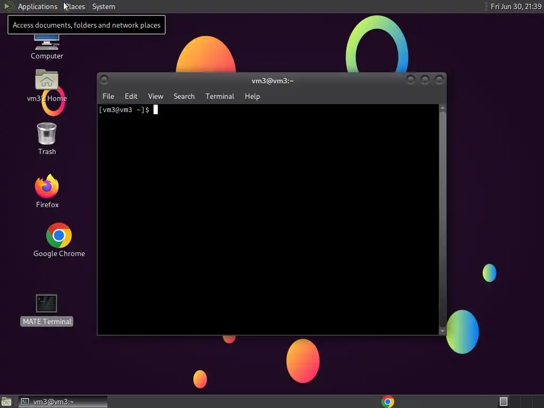Click inside the terminal at the command prompt
544x408 pixels.
[x=156, y=110]
